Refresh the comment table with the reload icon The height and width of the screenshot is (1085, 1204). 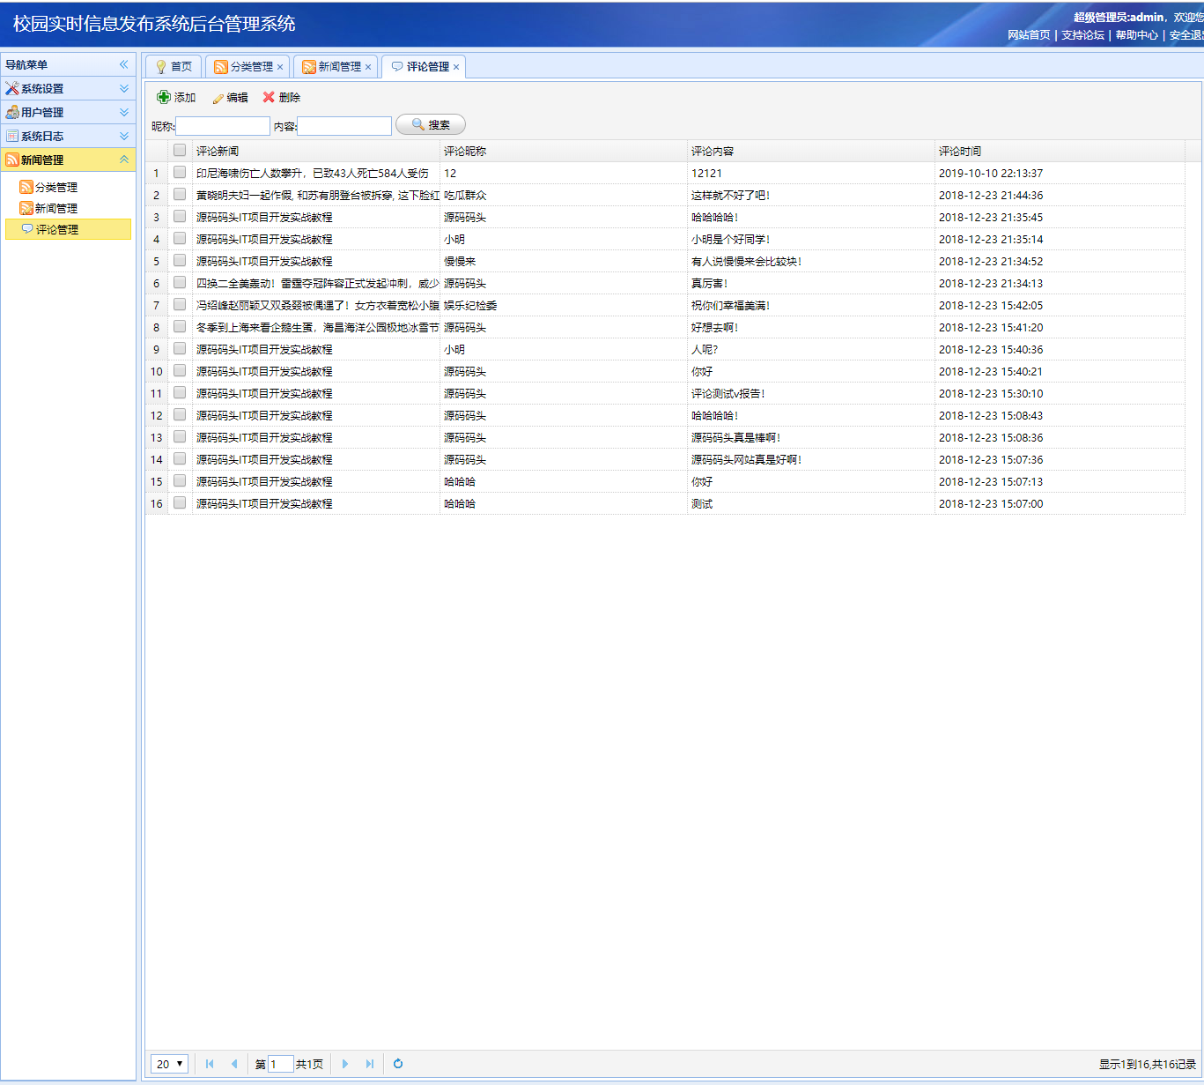(398, 1064)
